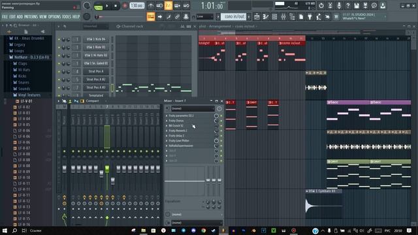Mute the USW 1 Sn. Gated 03 channel LED
418x235 pixels.
click(59, 63)
